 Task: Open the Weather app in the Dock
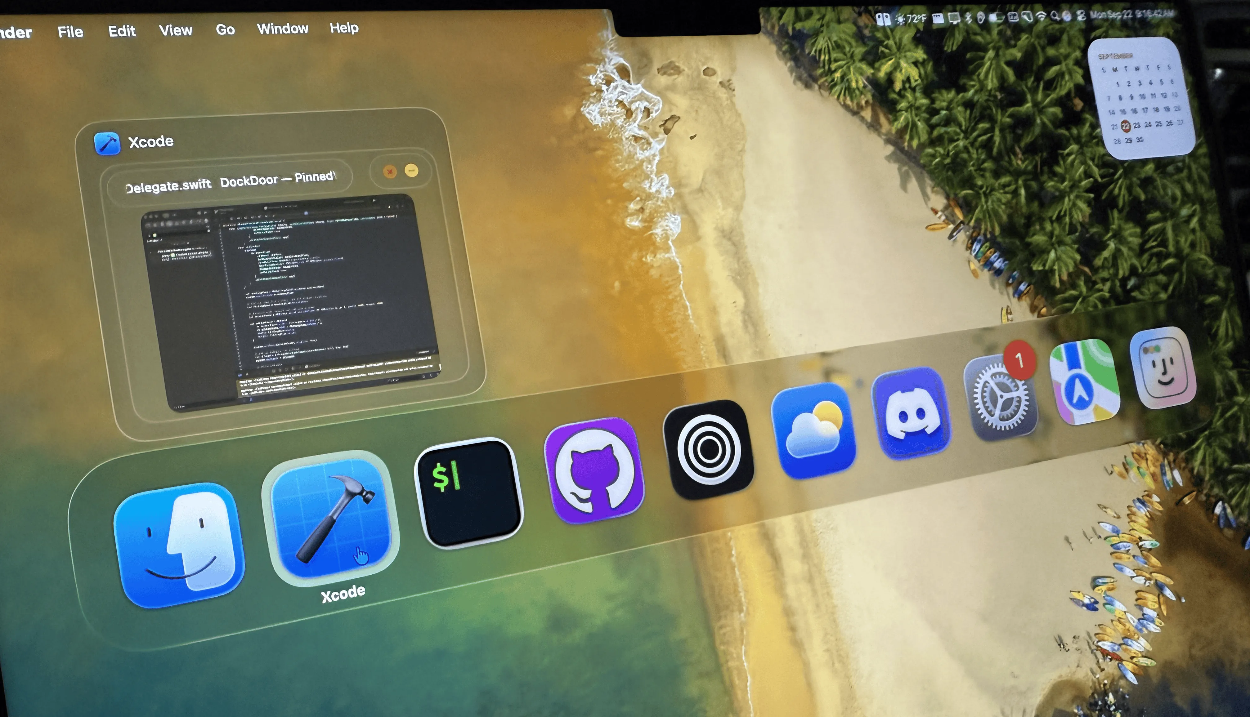813,430
